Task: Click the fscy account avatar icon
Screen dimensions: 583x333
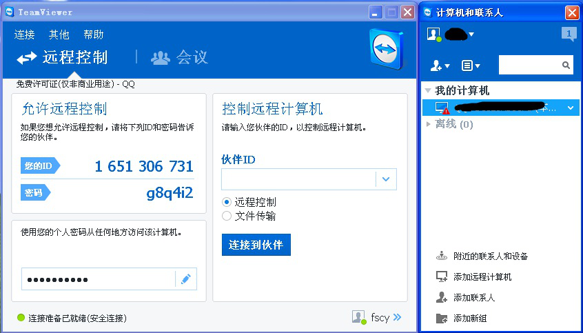Action: [x=358, y=317]
